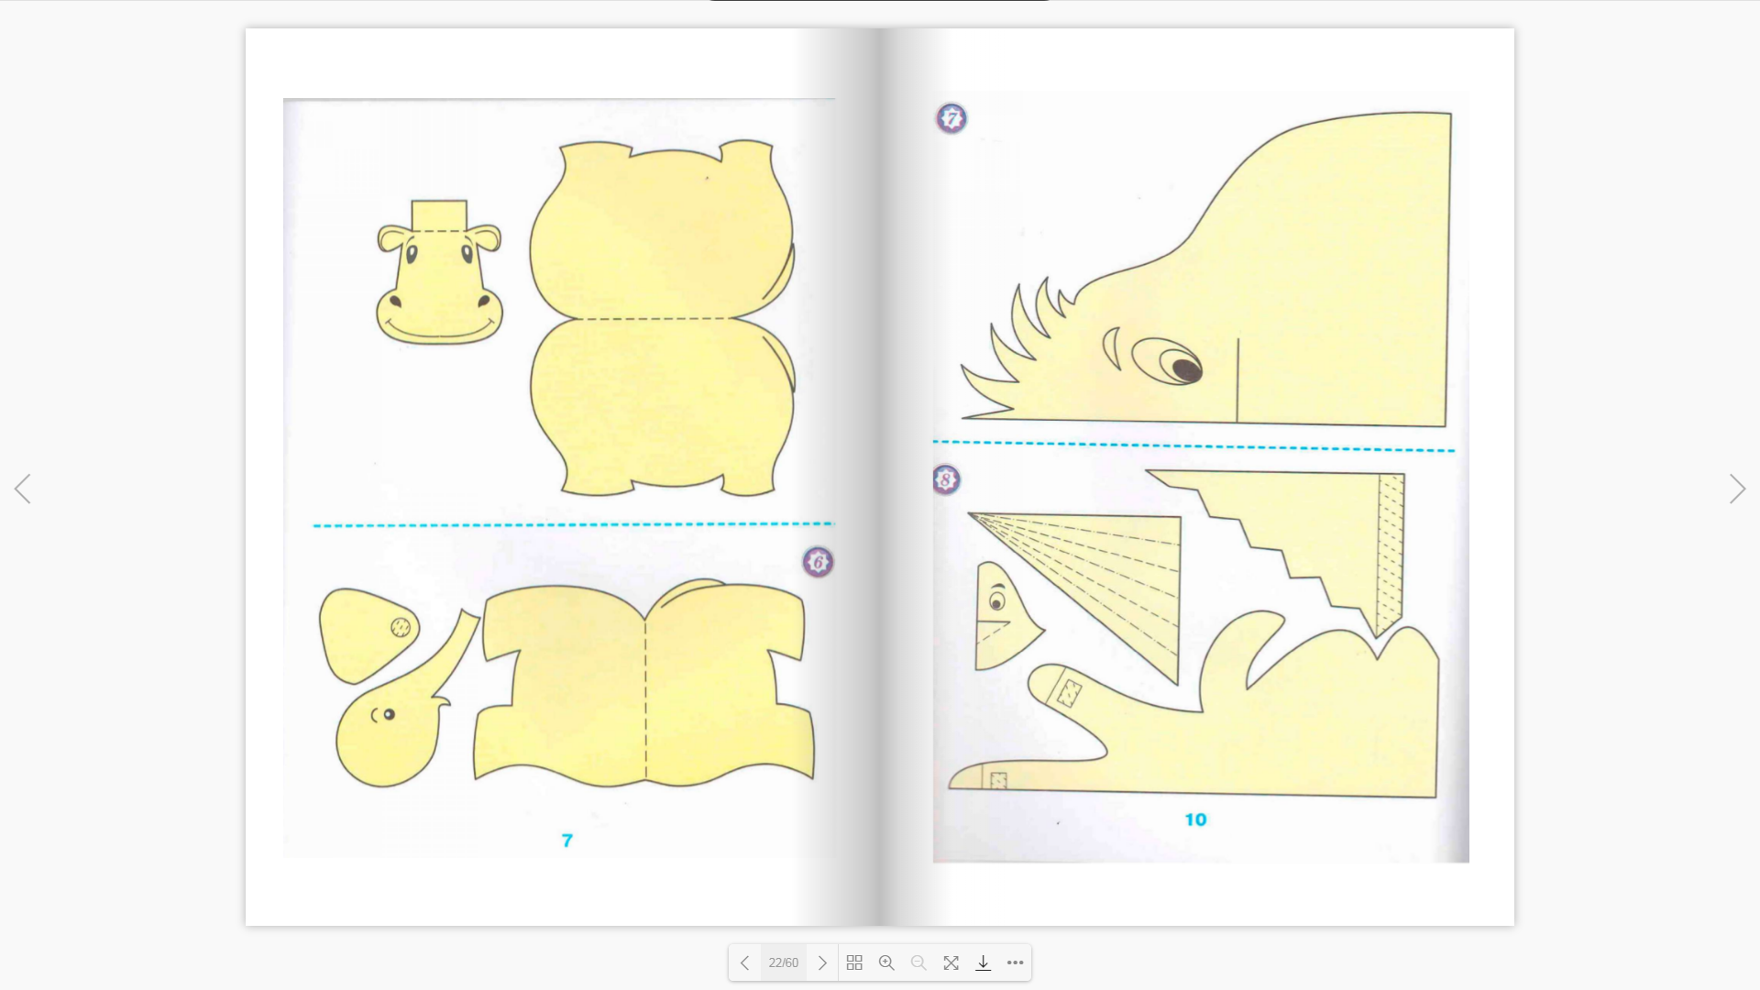
Task: Zoom out of the flipbook
Action: click(918, 962)
